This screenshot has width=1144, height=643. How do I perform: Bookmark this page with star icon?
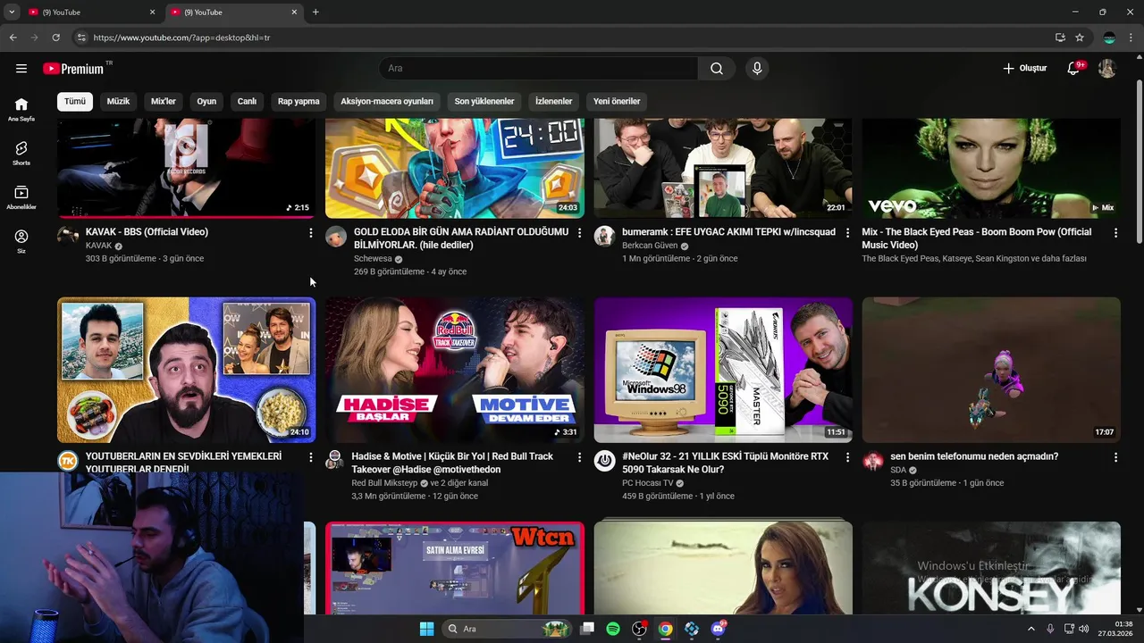pos(1080,38)
